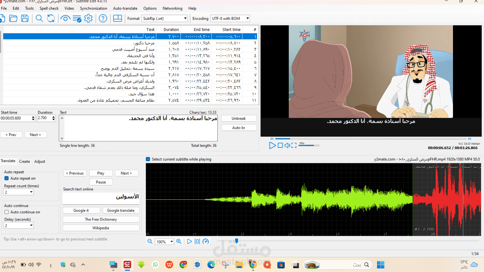Open the Delay seconds dropdown
The width and height of the screenshot is (484, 272).
click(x=19, y=225)
